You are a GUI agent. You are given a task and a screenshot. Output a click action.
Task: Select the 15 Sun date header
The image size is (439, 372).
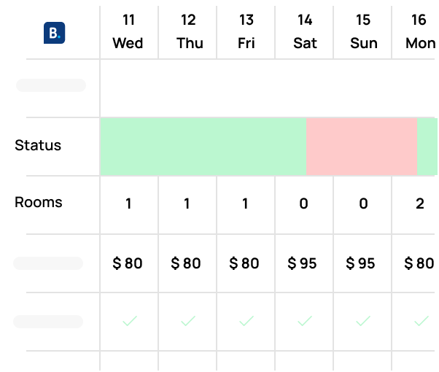(x=363, y=31)
